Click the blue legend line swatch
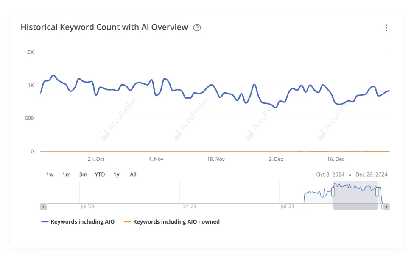The width and height of the screenshot is (417, 268). (45, 221)
